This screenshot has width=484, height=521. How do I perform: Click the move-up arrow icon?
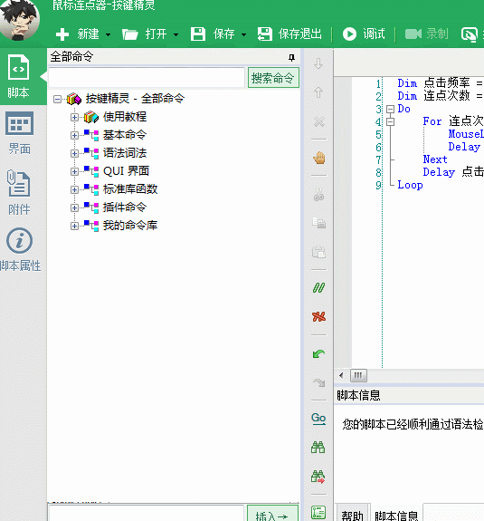click(318, 92)
